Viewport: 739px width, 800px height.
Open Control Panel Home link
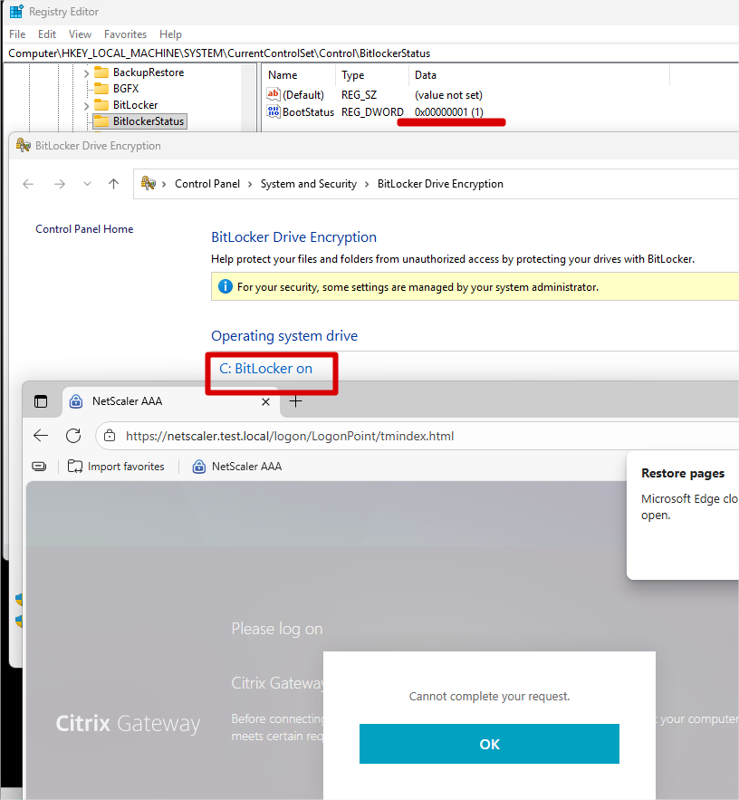point(84,229)
